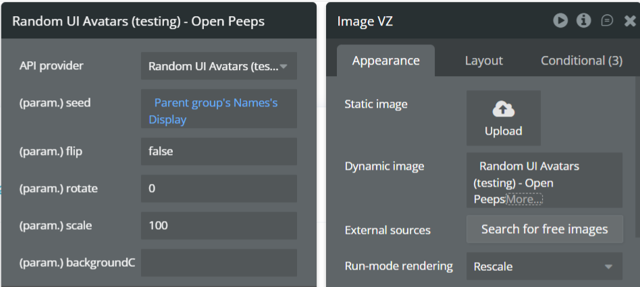Screen dimensions: 640x287
Task: Click the flip parameter field showing false
Action: click(219, 152)
